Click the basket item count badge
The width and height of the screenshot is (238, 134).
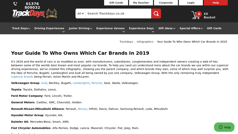pyautogui.click(x=199, y=14)
